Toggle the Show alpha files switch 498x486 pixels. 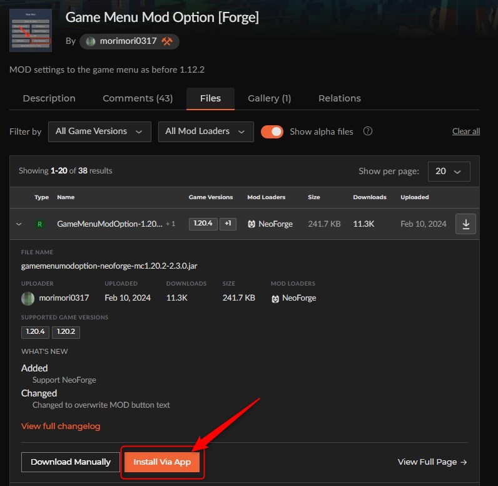[272, 132]
